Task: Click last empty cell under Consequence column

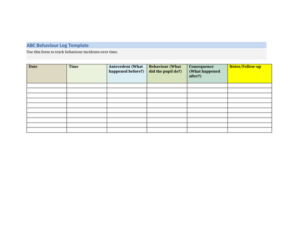Action: [x=207, y=130]
